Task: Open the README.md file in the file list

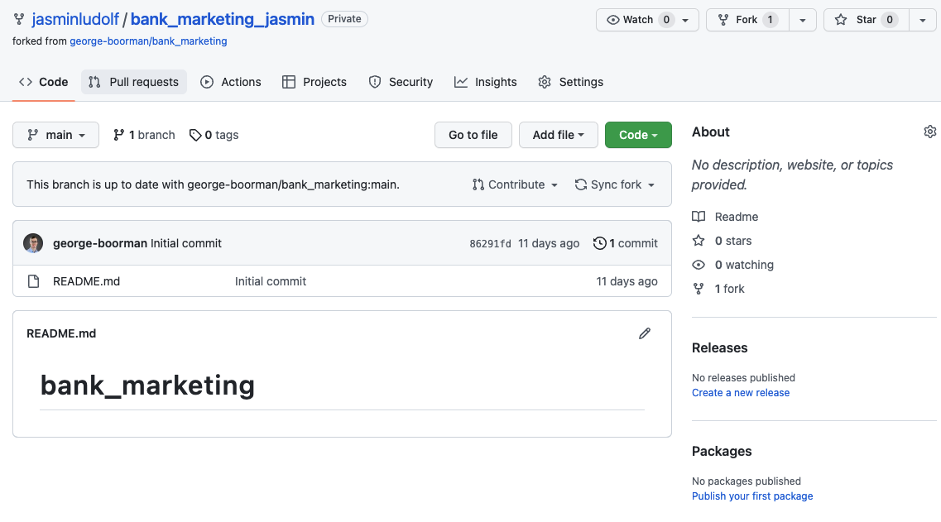Action: pyautogui.click(x=86, y=281)
